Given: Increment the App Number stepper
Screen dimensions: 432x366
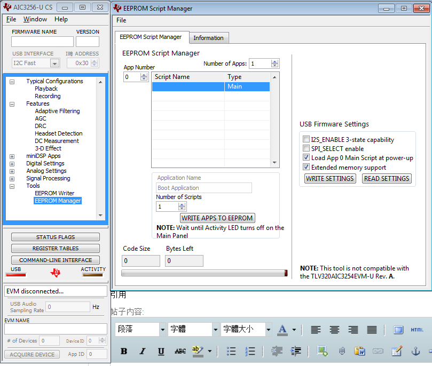Looking at the screenshot, I should tap(144, 75).
